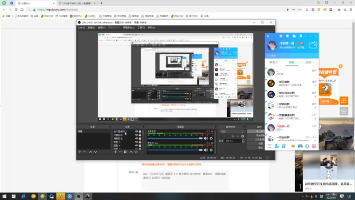The width and height of the screenshot is (355, 200).
Task: Open desktop audio settings gear
Action: pyautogui.click(x=211, y=138)
